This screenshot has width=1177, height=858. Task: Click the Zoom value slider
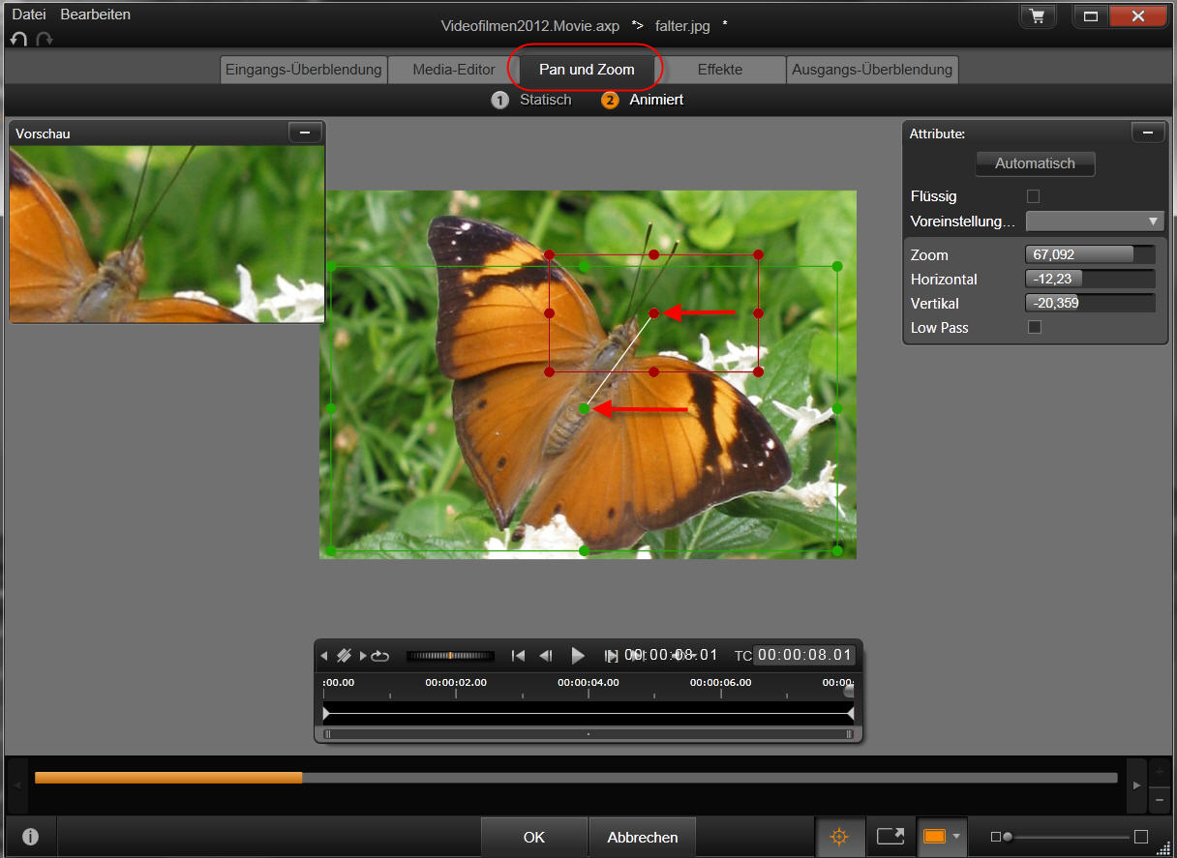(x=1089, y=255)
